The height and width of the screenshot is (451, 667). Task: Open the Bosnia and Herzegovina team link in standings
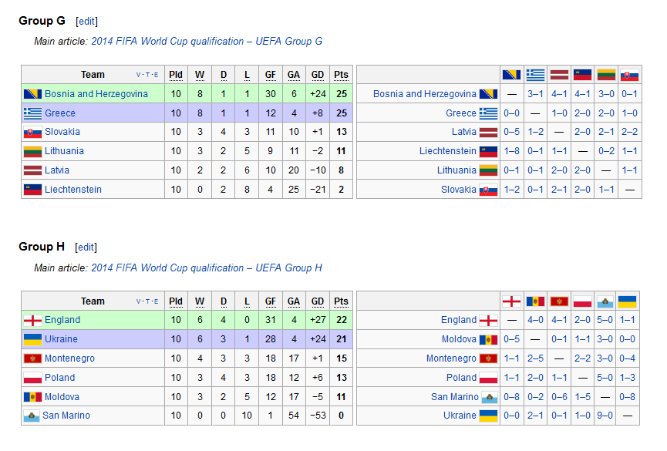click(96, 94)
